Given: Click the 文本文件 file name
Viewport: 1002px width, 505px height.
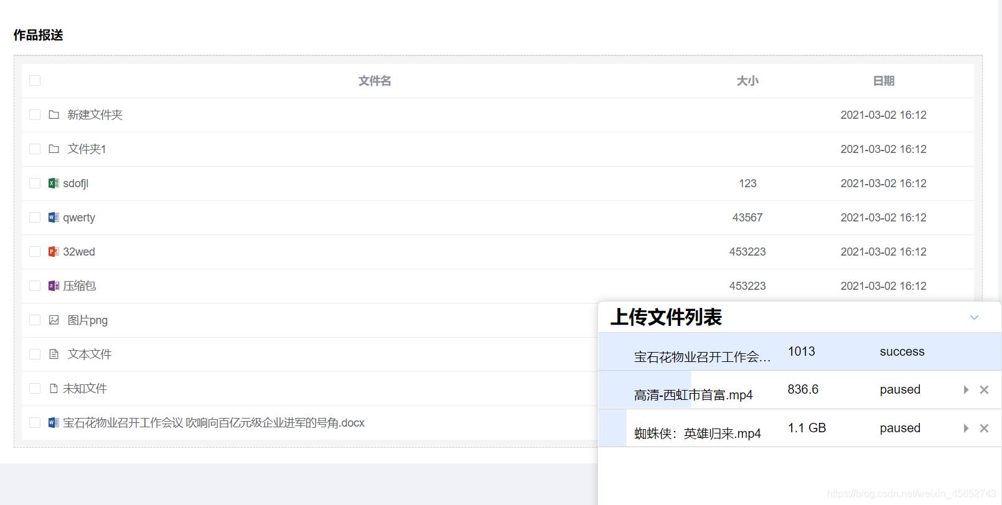Looking at the screenshot, I should [90, 354].
